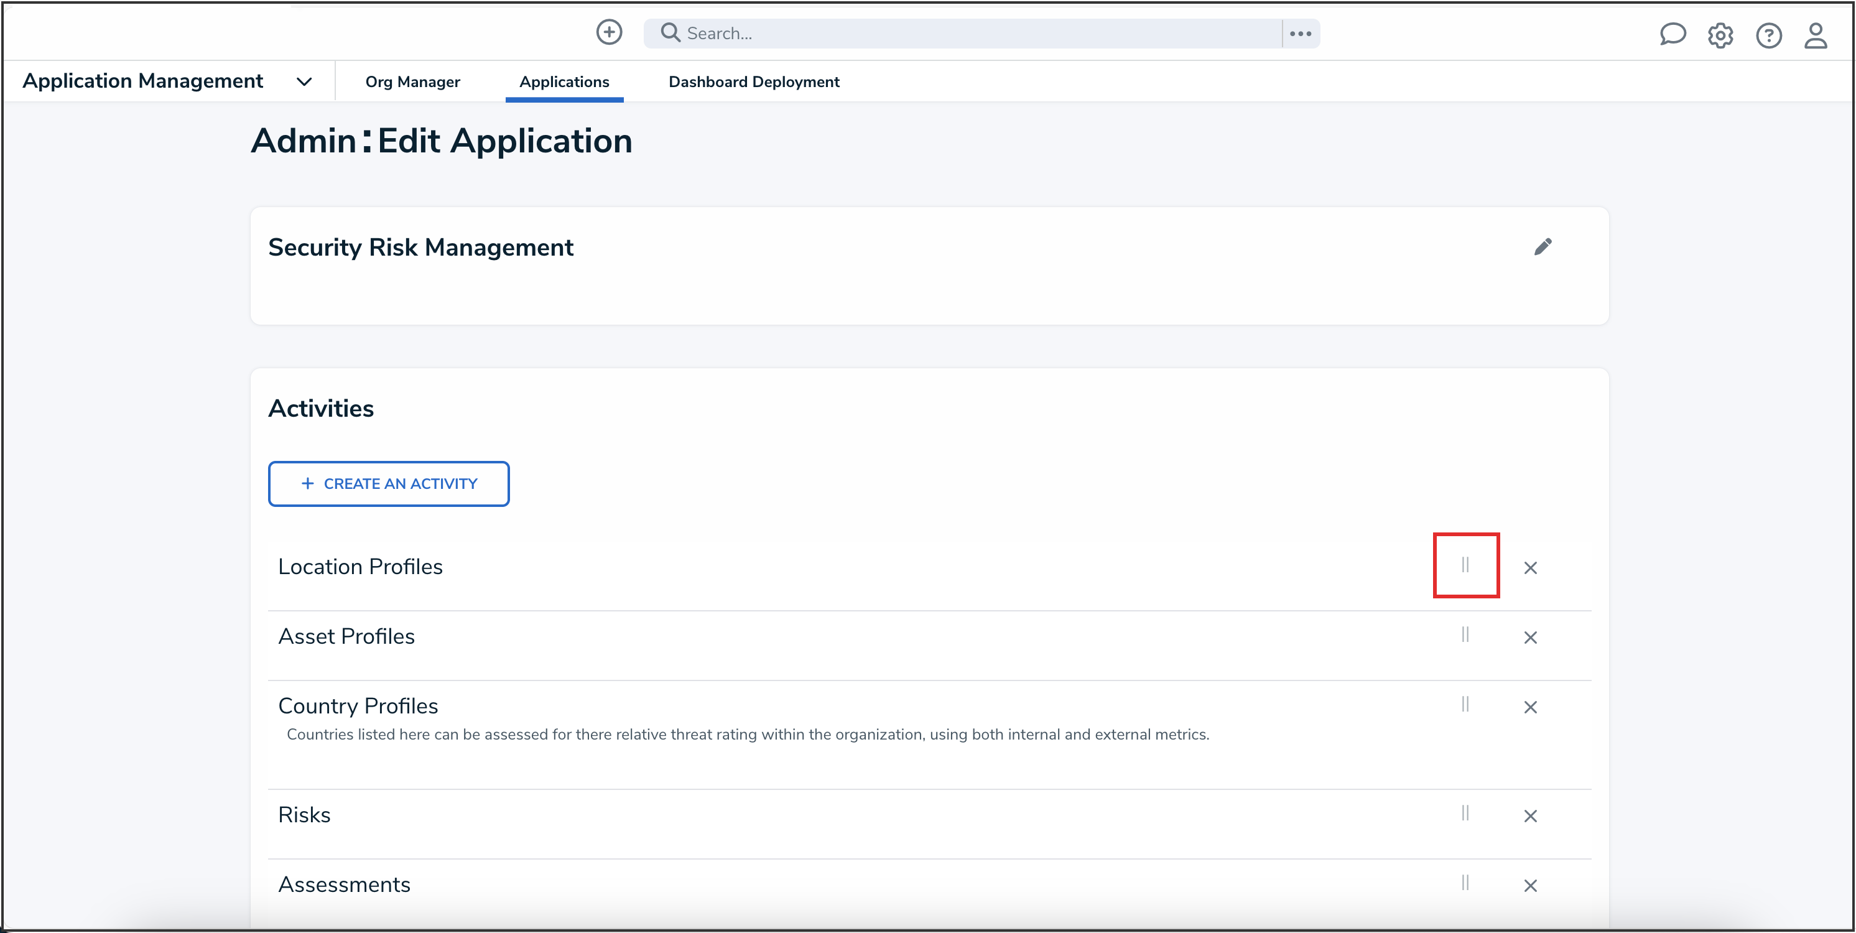
Task: Remove the Location Profiles activity
Action: (x=1530, y=568)
